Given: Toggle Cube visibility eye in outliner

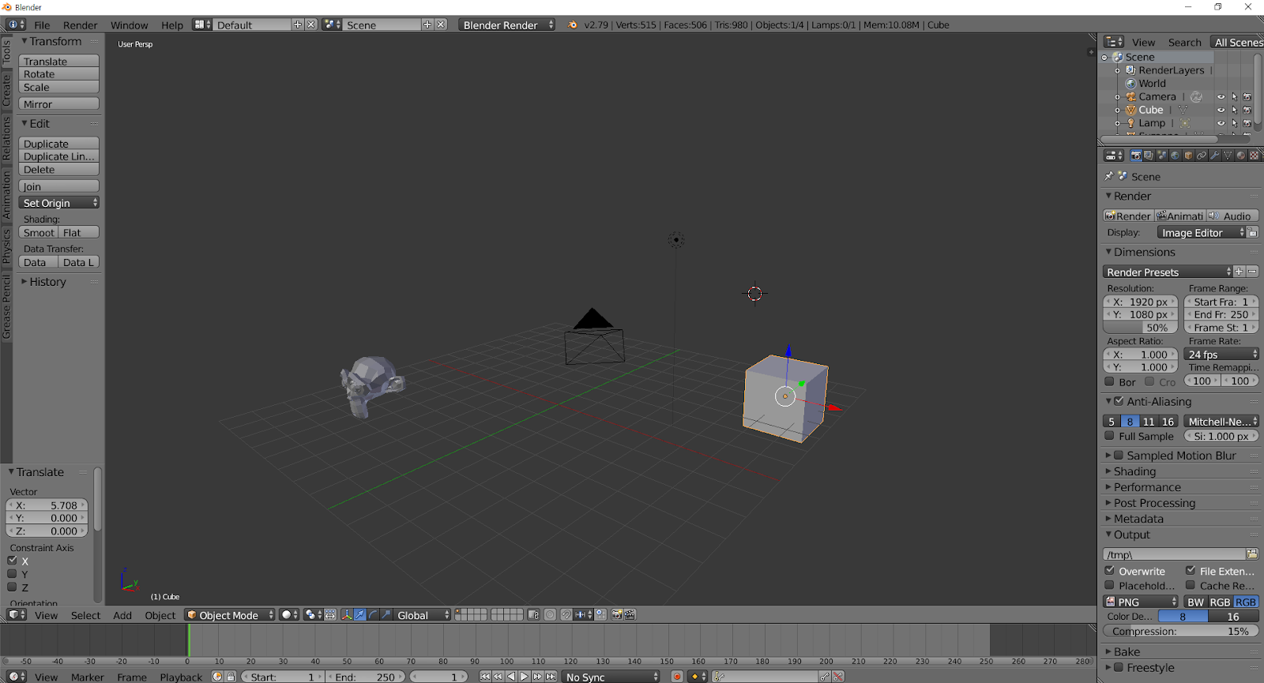Looking at the screenshot, I should coord(1221,110).
